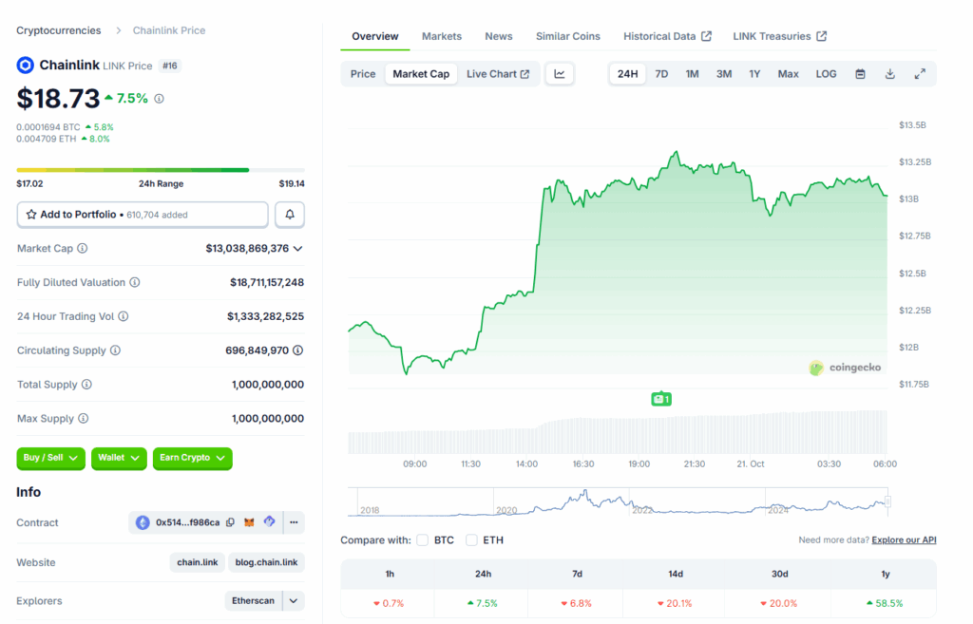Click Add to Portfolio button

click(x=143, y=215)
